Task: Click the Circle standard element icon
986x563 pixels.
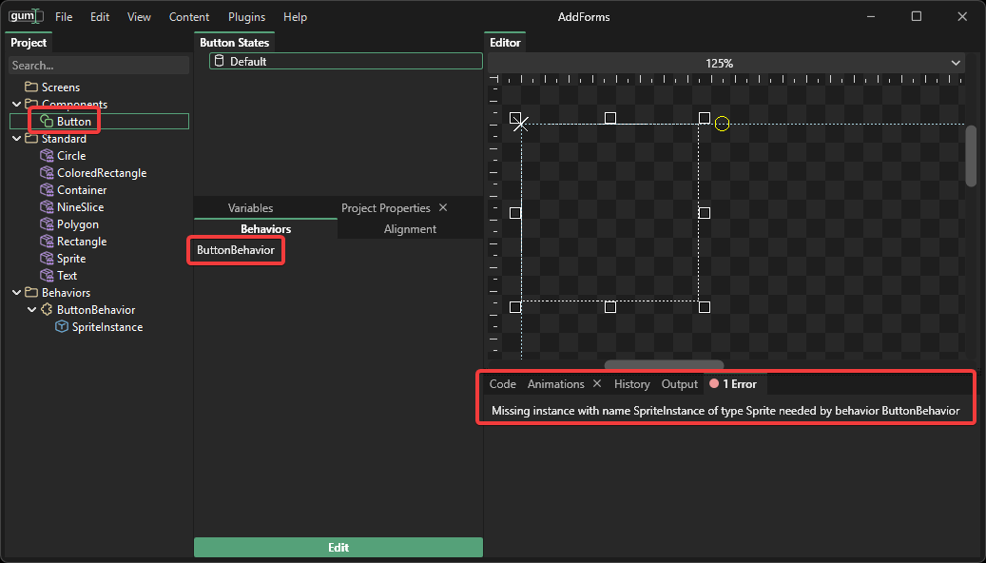Action: pos(48,156)
